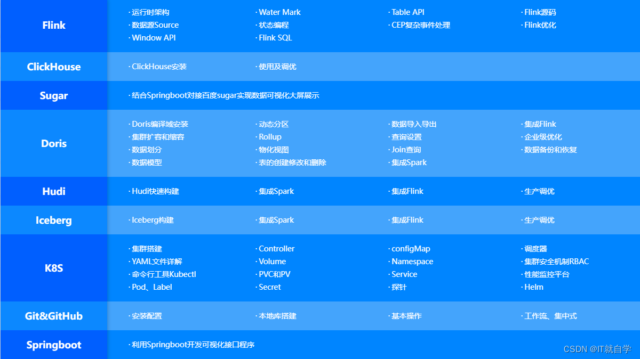The height and width of the screenshot is (359, 640).
Task: Select the K8S row heading
Action: point(54,268)
